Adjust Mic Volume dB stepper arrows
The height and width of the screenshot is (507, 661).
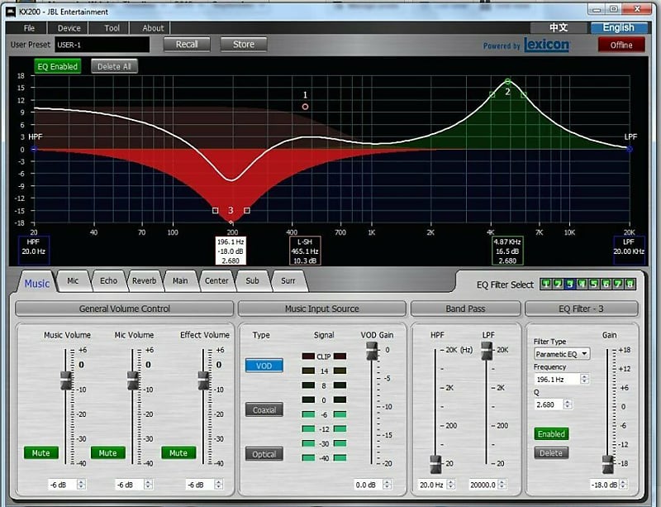148,484
